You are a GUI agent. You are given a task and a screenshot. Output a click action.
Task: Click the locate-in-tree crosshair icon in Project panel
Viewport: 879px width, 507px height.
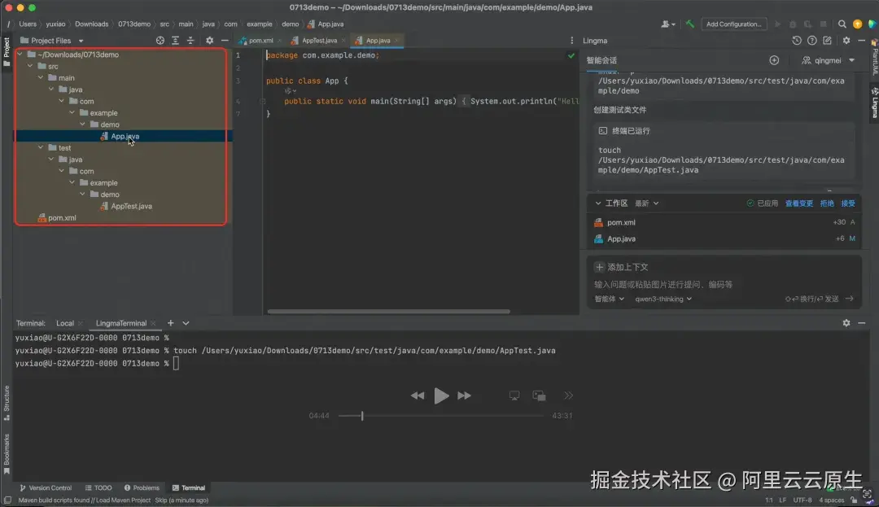pos(160,41)
